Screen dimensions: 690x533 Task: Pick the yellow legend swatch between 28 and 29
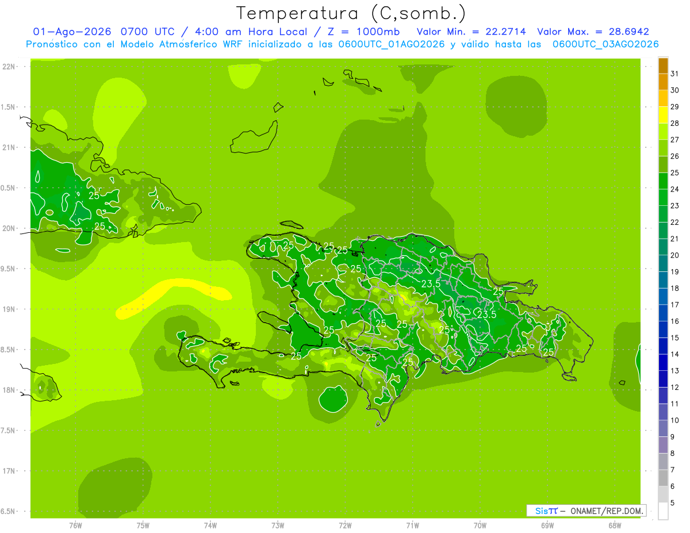pyautogui.click(x=663, y=115)
